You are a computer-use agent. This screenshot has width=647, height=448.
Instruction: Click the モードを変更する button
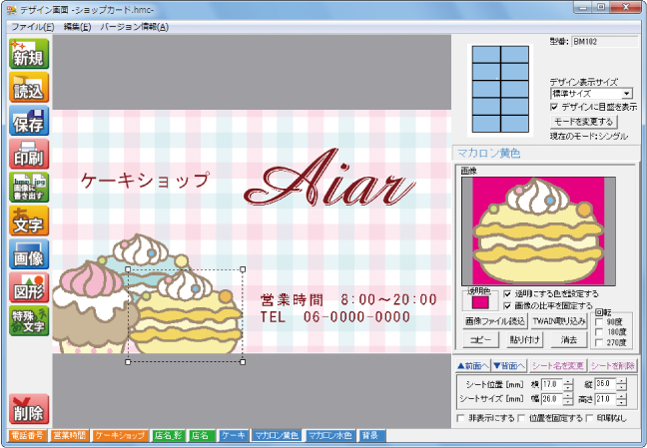click(589, 121)
